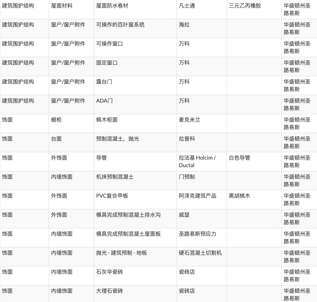Click '华盛顿州圣路易斯' in the 威瑟 row
Viewport: 317px width, 302px height.
(x=297, y=218)
